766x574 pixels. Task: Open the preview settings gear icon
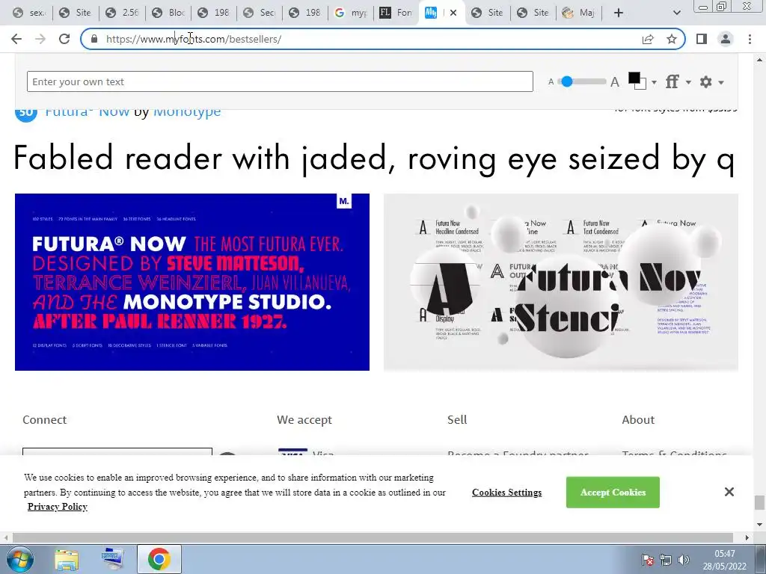[706, 81]
